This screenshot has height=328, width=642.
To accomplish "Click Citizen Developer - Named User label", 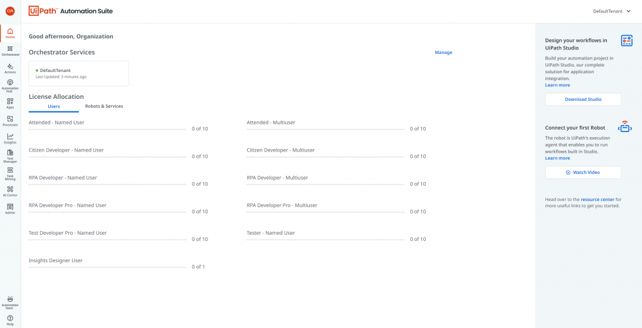I will [66, 150].
